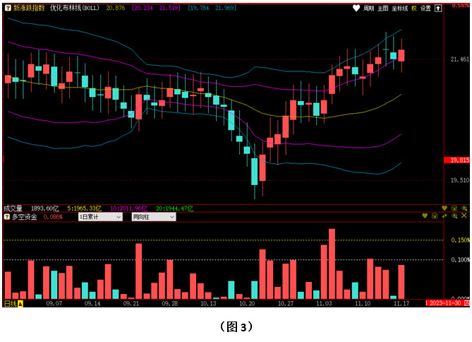Image resolution: width=472 pixels, height=342 pixels.
Task: Click the 多空资金 panel swap arrows icon
Action: tap(444, 216)
